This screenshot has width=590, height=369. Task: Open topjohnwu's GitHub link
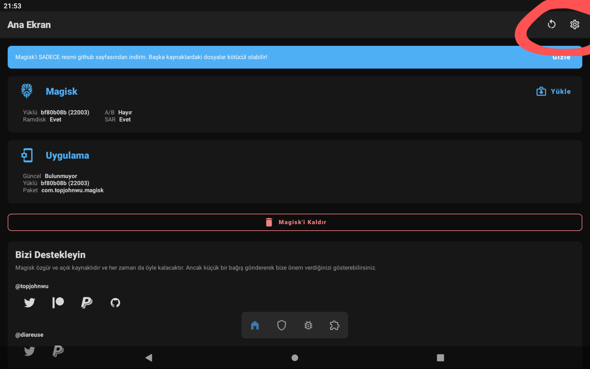pyautogui.click(x=115, y=302)
